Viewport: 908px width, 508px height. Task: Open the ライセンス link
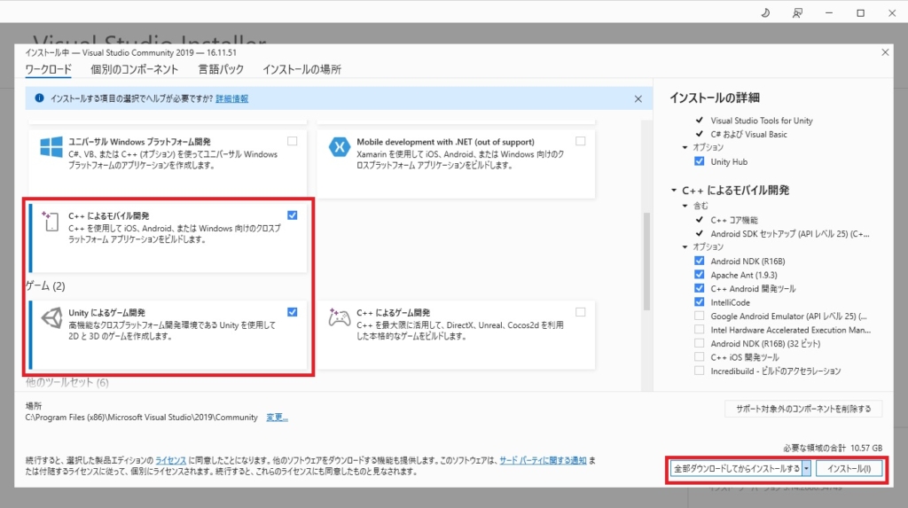[171, 460]
